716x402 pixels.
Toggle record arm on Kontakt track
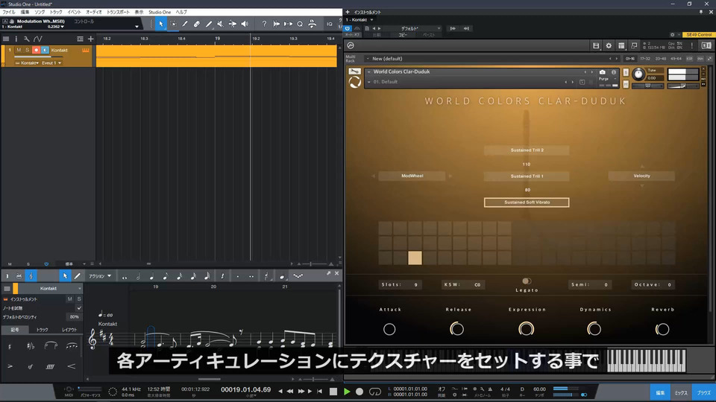pyautogui.click(x=36, y=50)
